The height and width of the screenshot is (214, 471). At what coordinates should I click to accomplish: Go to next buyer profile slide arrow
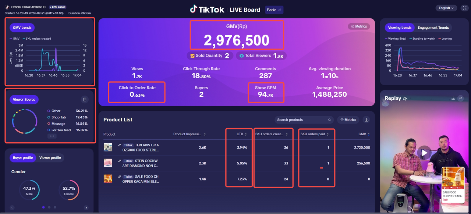point(86,208)
